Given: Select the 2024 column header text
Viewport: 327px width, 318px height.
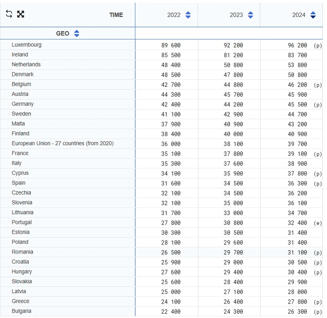Looking at the screenshot, I should (x=299, y=15).
